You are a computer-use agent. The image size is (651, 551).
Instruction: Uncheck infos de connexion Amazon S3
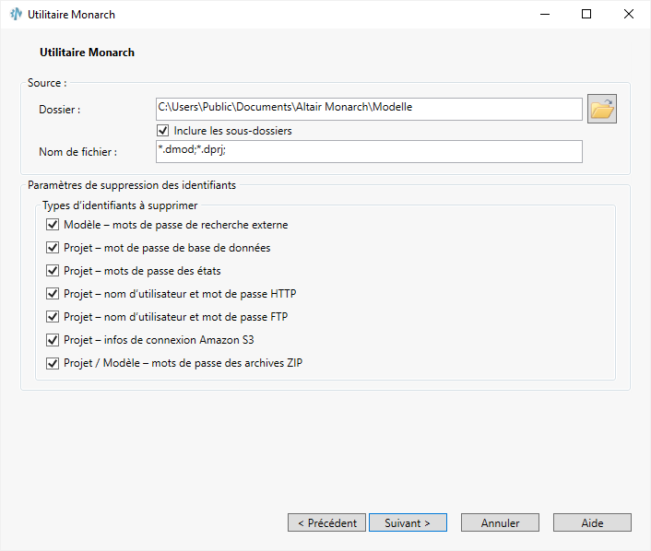pyautogui.click(x=53, y=340)
